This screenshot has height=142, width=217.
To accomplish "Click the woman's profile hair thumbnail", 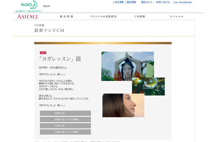I will (x=123, y=105).
